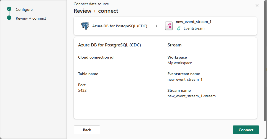Click the arrow between source and destination
This screenshot has width=267, height=139.
156,26
